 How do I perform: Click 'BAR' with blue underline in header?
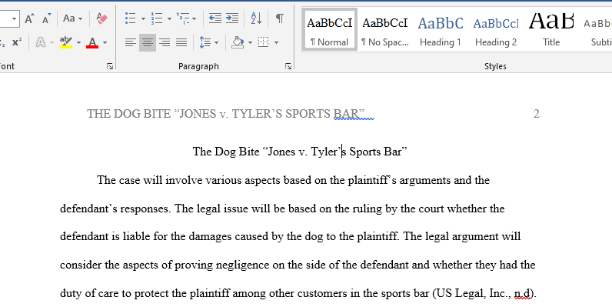point(346,114)
